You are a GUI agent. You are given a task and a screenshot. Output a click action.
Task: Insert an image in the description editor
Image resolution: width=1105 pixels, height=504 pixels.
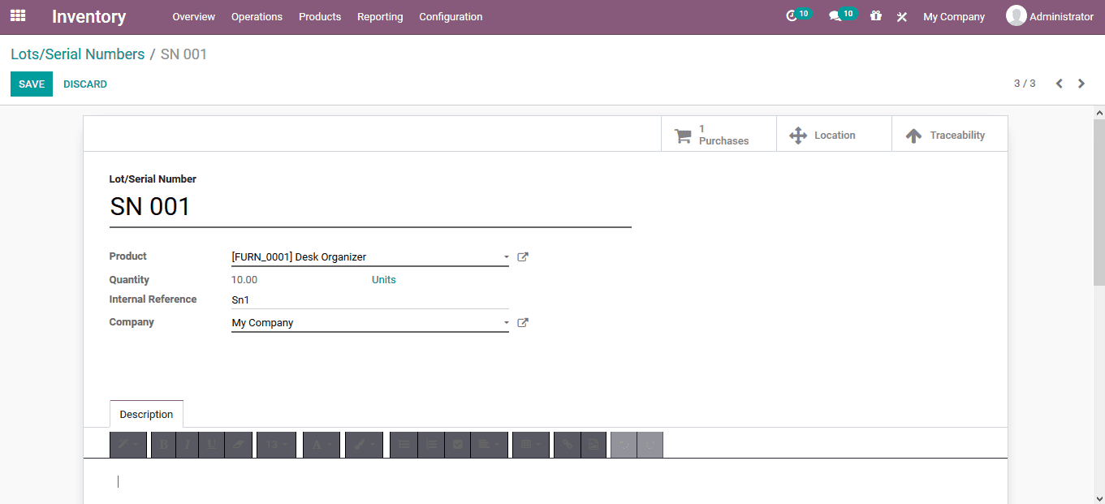(594, 445)
